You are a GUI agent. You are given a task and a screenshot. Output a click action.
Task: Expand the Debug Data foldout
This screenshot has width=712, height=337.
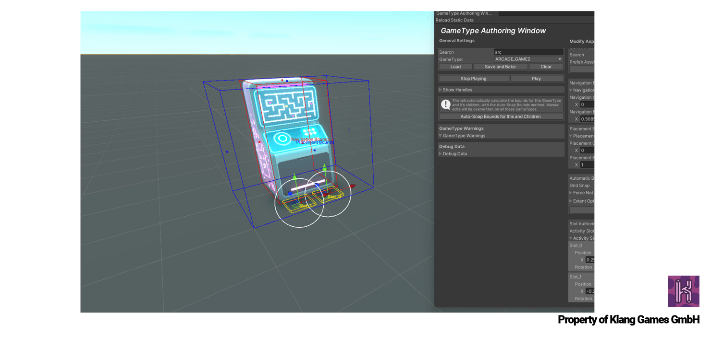pyautogui.click(x=440, y=154)
